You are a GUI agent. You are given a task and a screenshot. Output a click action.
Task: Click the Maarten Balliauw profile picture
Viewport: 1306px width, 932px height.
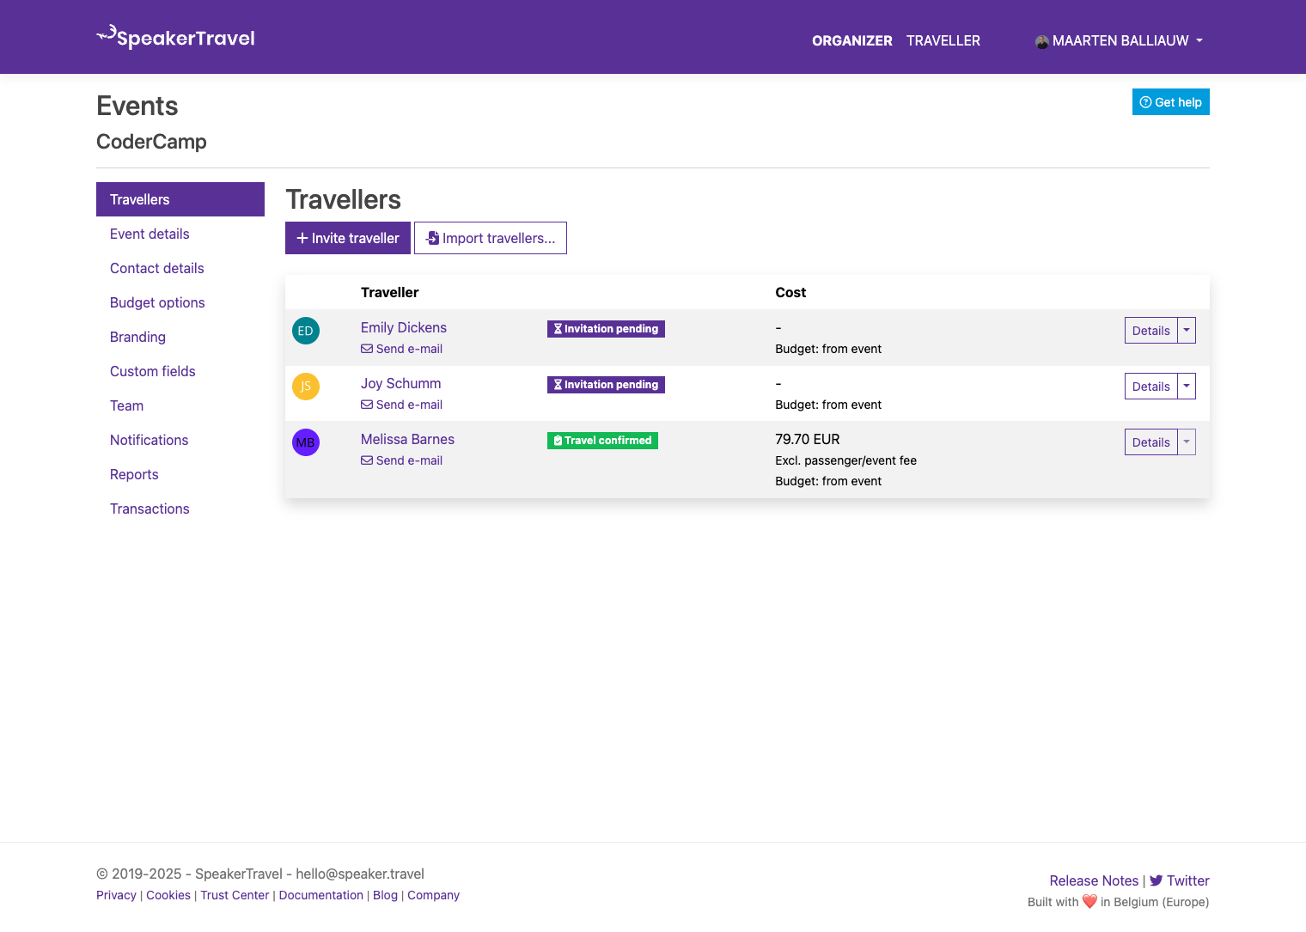point(1041,41)
